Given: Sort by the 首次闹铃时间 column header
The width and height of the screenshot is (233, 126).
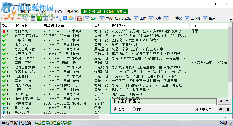Looking at the screenshot, I should click(x=67, y=26).
